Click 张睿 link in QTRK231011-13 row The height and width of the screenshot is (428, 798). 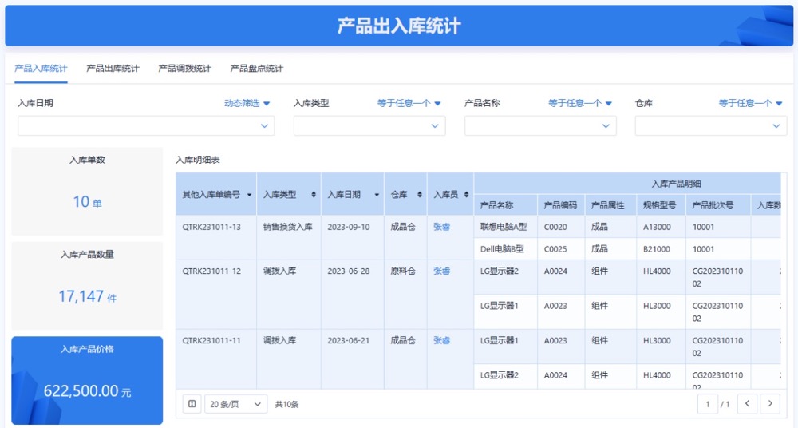pyautogui.click(x=441, y=227)
